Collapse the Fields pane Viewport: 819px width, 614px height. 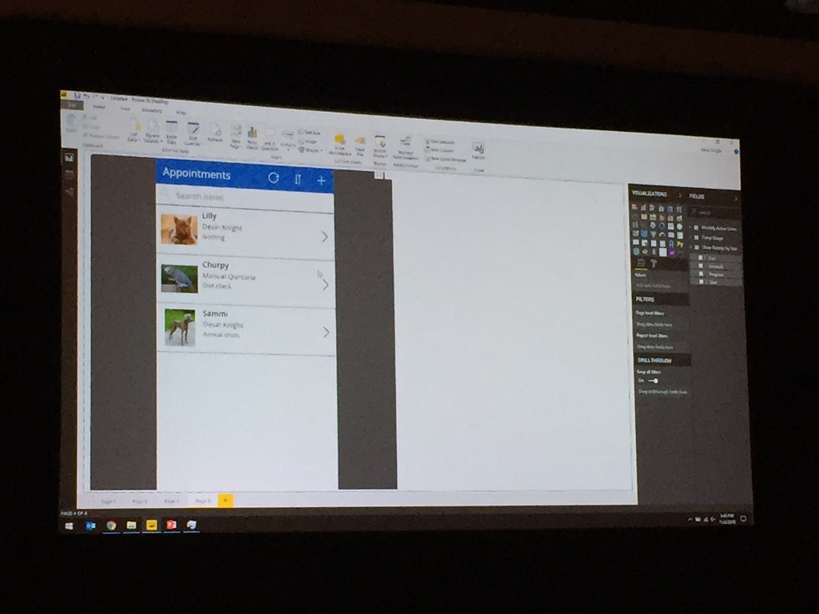735,199
